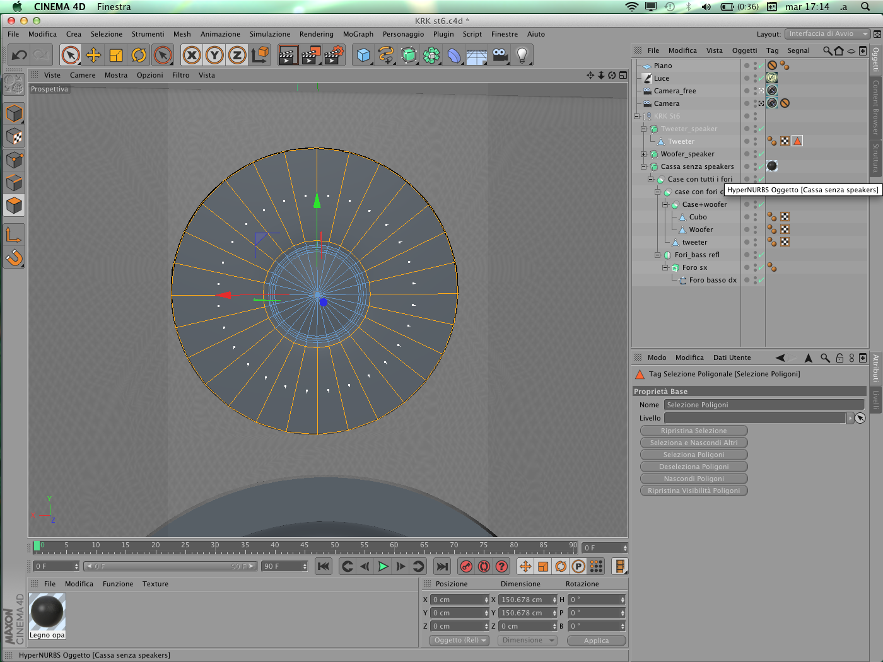
Task: Open the MoGraph menu
Action: (x=358, y=34)
